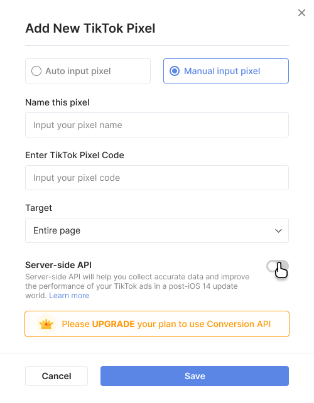This screenshot has width=314, height=403.
Task: Click the Auto input pixel label text
Action: pos(78,71)
